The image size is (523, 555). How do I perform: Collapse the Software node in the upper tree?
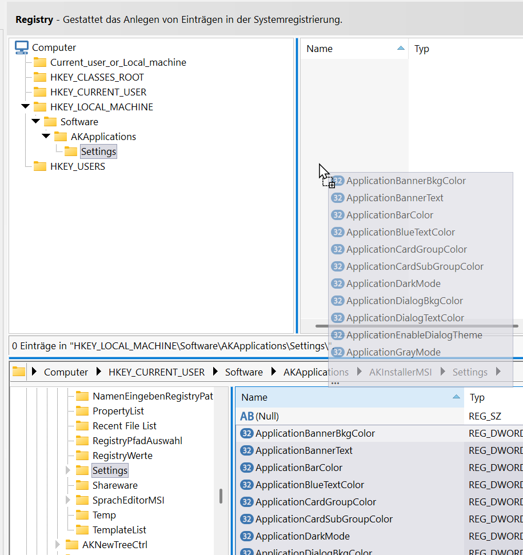click(35, 122)
